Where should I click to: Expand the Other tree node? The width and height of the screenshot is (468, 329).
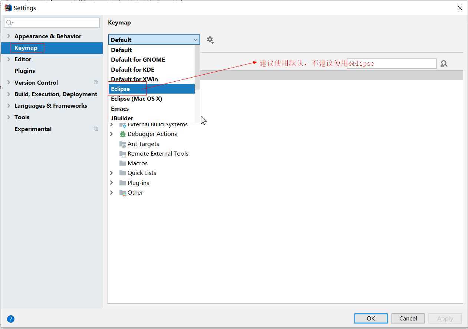point(112,192)
